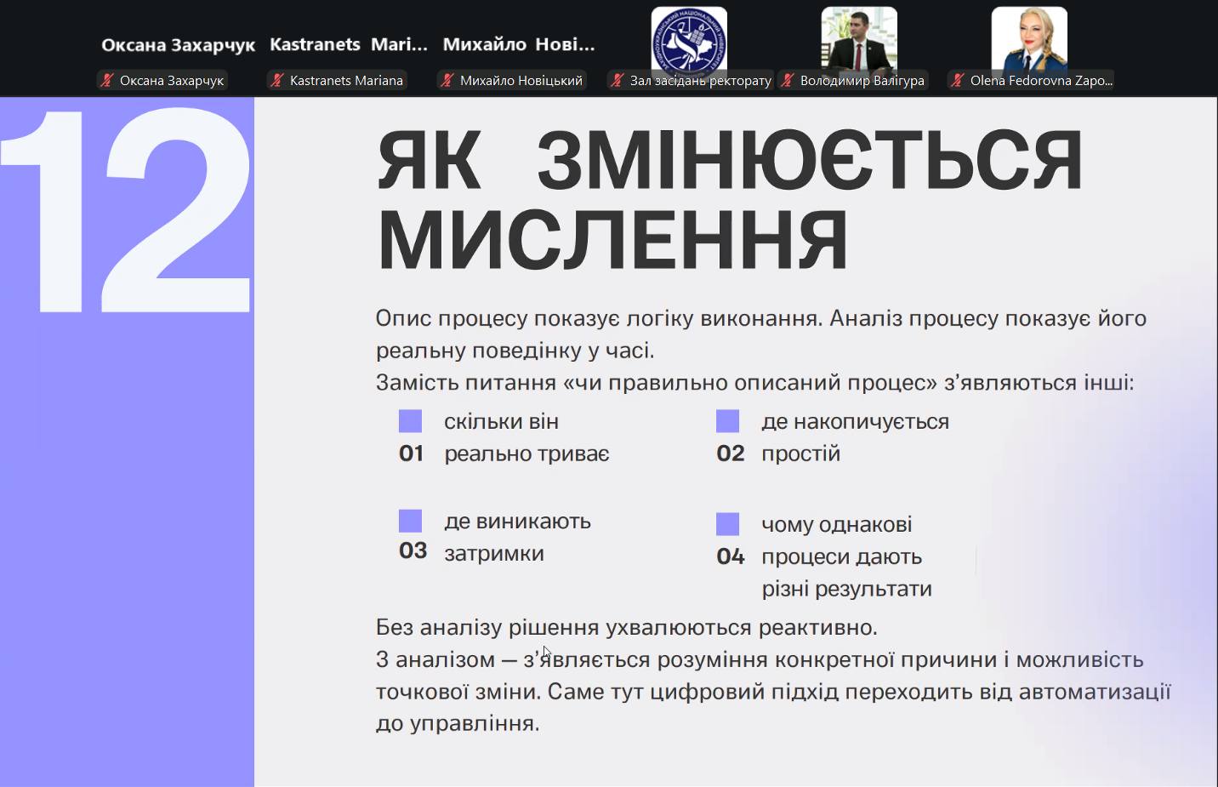The image size is (1218, 787).
Task: Click muted mic icon for Михайло Новіцький
Action: [447, 81]
